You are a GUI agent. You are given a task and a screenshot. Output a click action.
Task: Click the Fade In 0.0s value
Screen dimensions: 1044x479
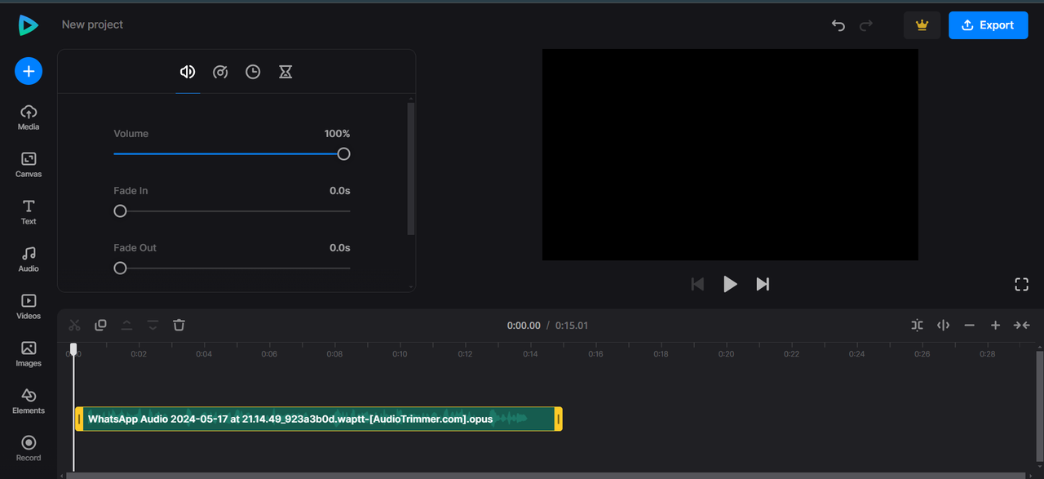(x=339, y=190)
